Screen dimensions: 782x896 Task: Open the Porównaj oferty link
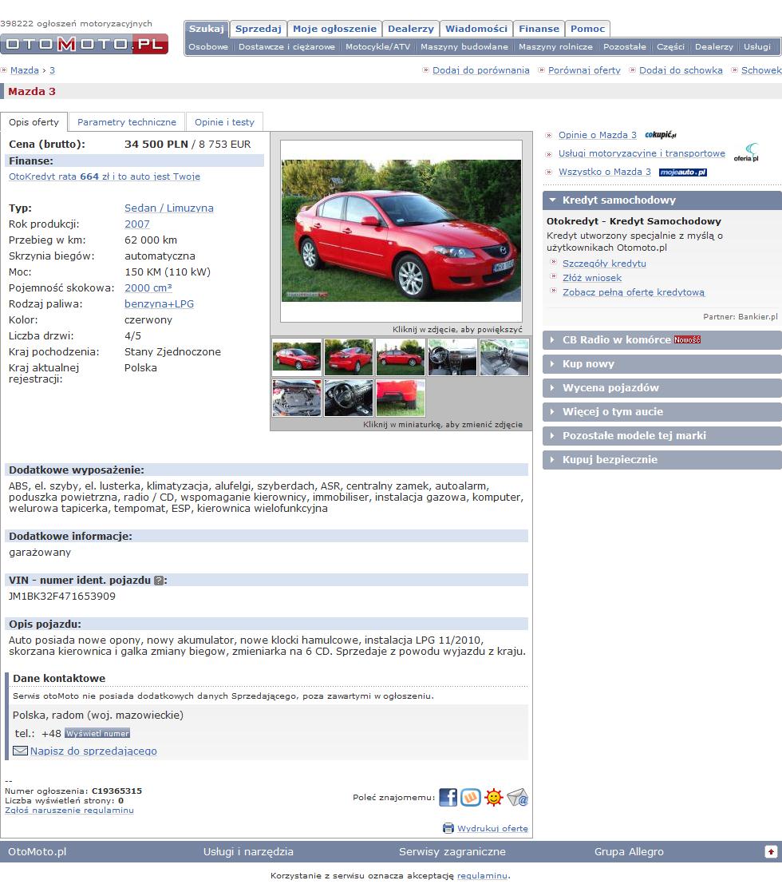pos(584,70)
